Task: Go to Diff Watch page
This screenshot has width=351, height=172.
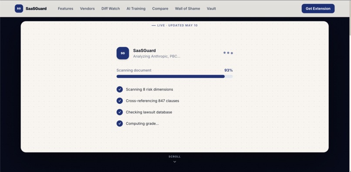Action: [x=111, y=9]
